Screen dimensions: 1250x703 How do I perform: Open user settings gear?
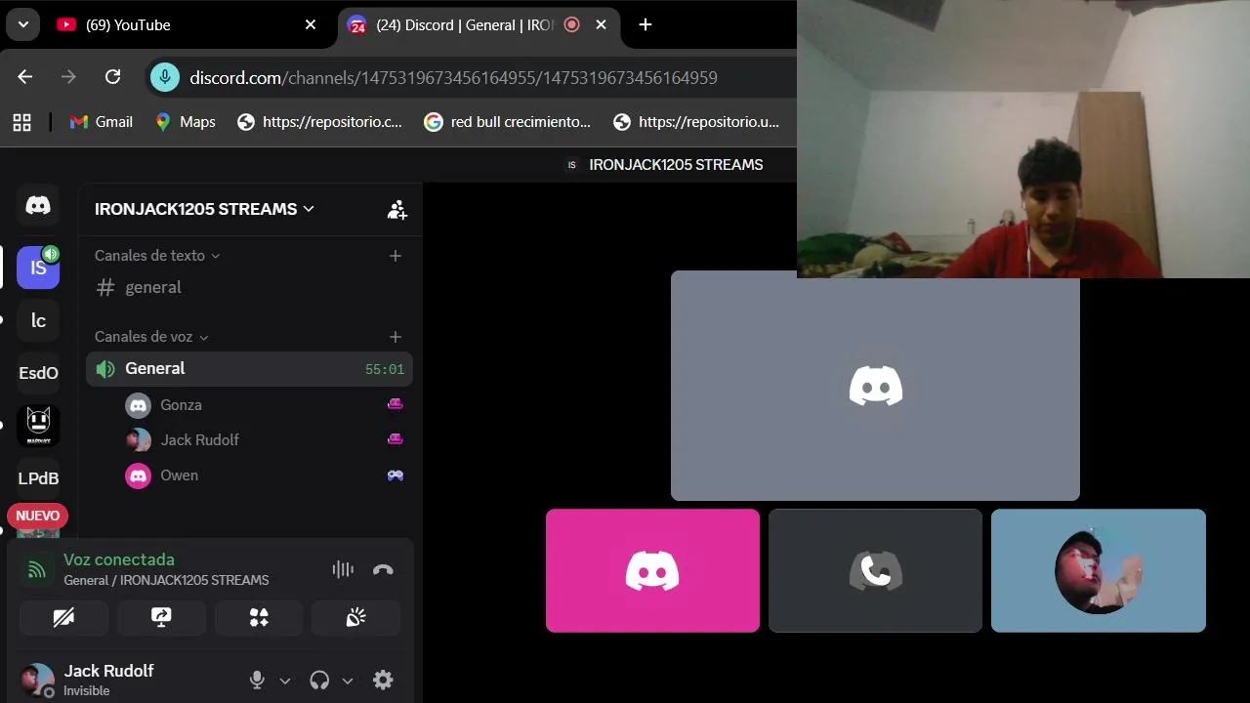pos(383,680)
